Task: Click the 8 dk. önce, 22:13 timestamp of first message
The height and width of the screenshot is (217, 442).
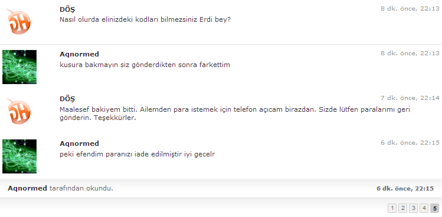Action: pyautogui.click(x=410, y=8)
